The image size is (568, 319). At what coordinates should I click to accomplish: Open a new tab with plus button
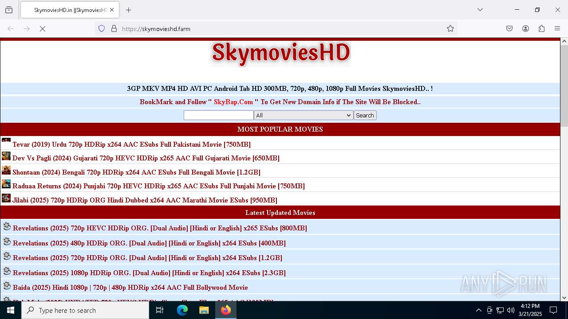coord(129,10)
